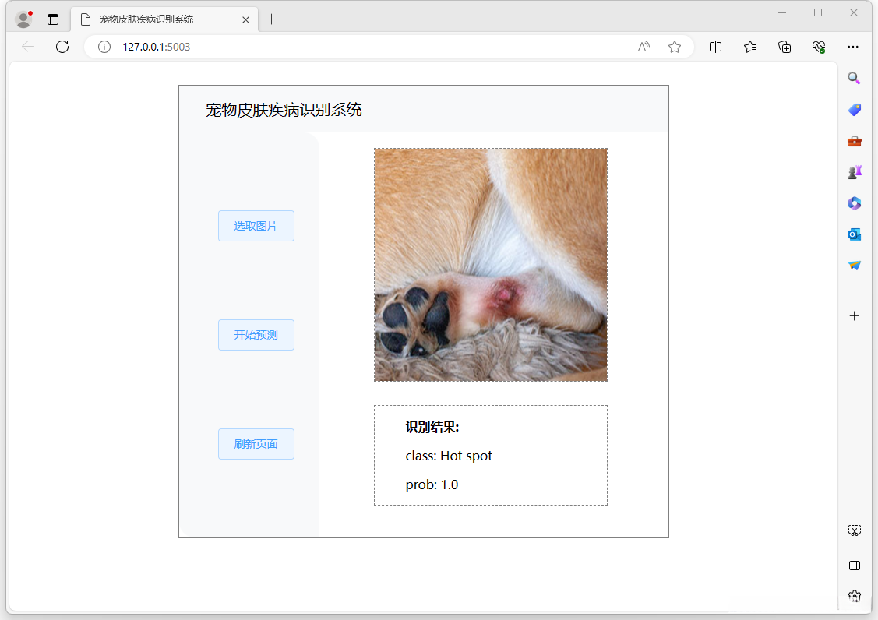Click the 选取图片 button
This screenshot has width=878, height=620.
256,226
